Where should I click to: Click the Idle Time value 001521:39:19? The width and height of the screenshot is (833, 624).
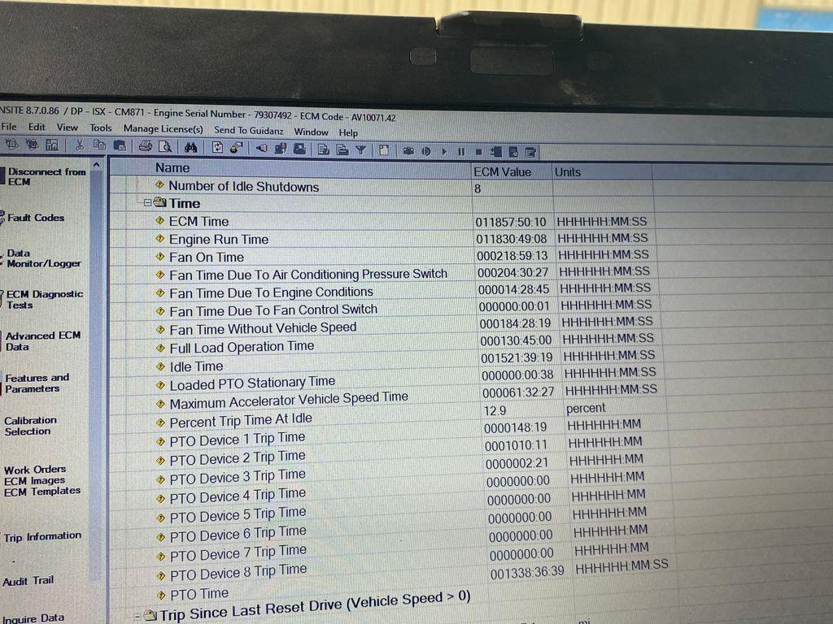517,357
